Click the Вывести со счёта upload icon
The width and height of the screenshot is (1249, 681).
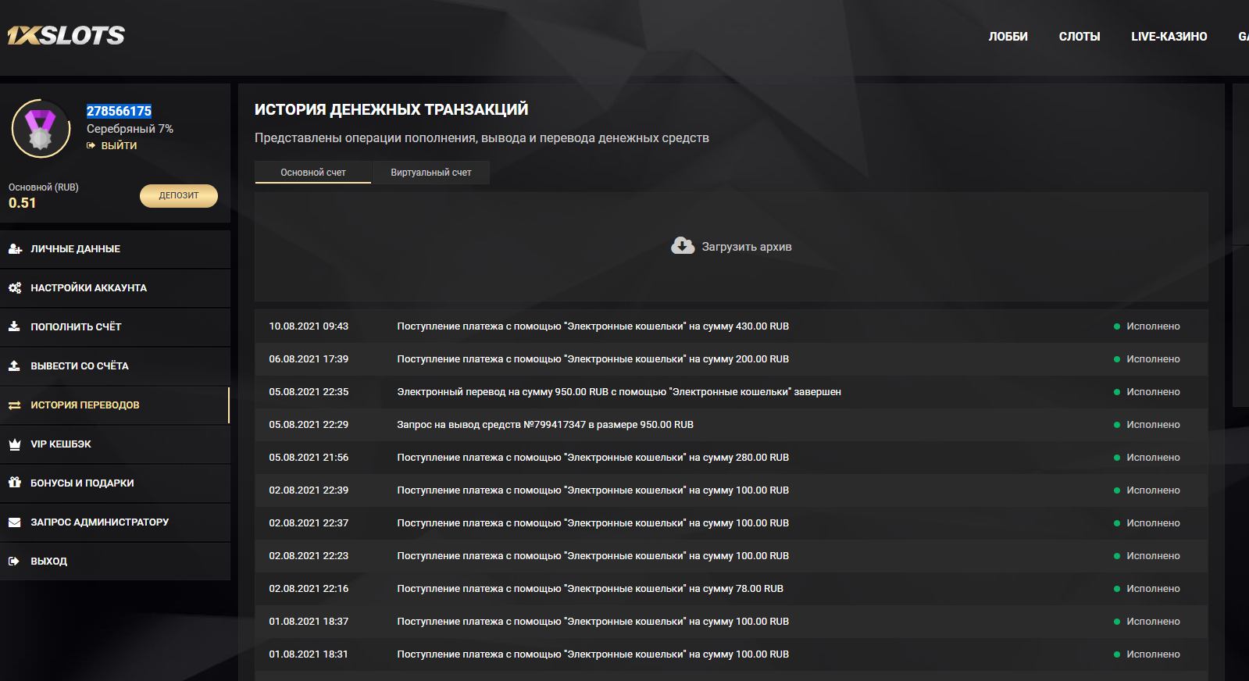click(x=14, y=365)
